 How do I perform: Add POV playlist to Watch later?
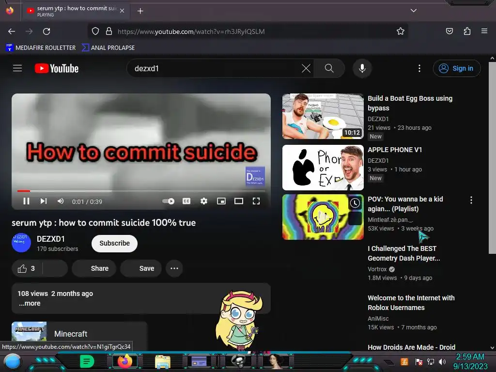click(355, 203)
